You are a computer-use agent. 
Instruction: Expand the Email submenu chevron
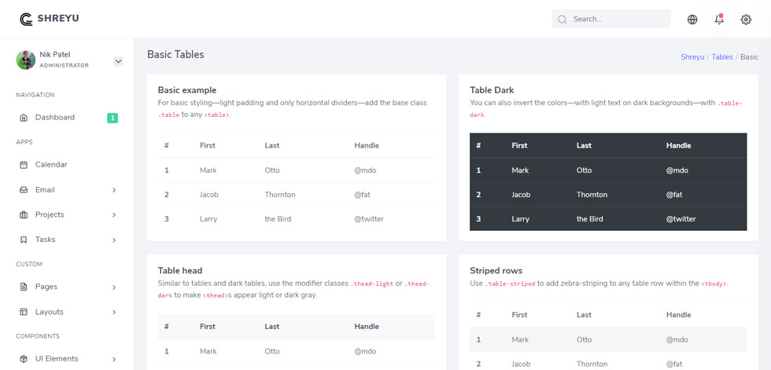pyautogui.click(x=114, y=190)
